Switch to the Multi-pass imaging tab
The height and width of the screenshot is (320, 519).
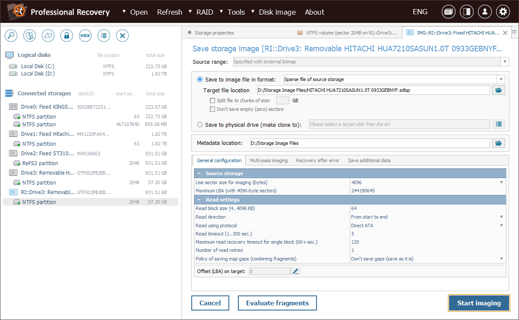click(269, 160)
